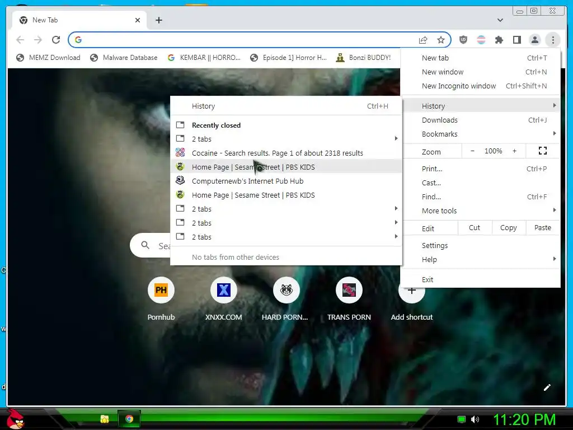Open the uBlock shield extension icon
The height and width of the screenshot is (430, 573).
click(463, 40)
